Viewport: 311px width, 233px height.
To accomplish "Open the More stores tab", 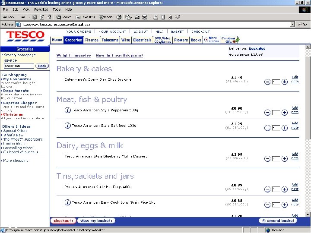I will [x=211, y=40].
